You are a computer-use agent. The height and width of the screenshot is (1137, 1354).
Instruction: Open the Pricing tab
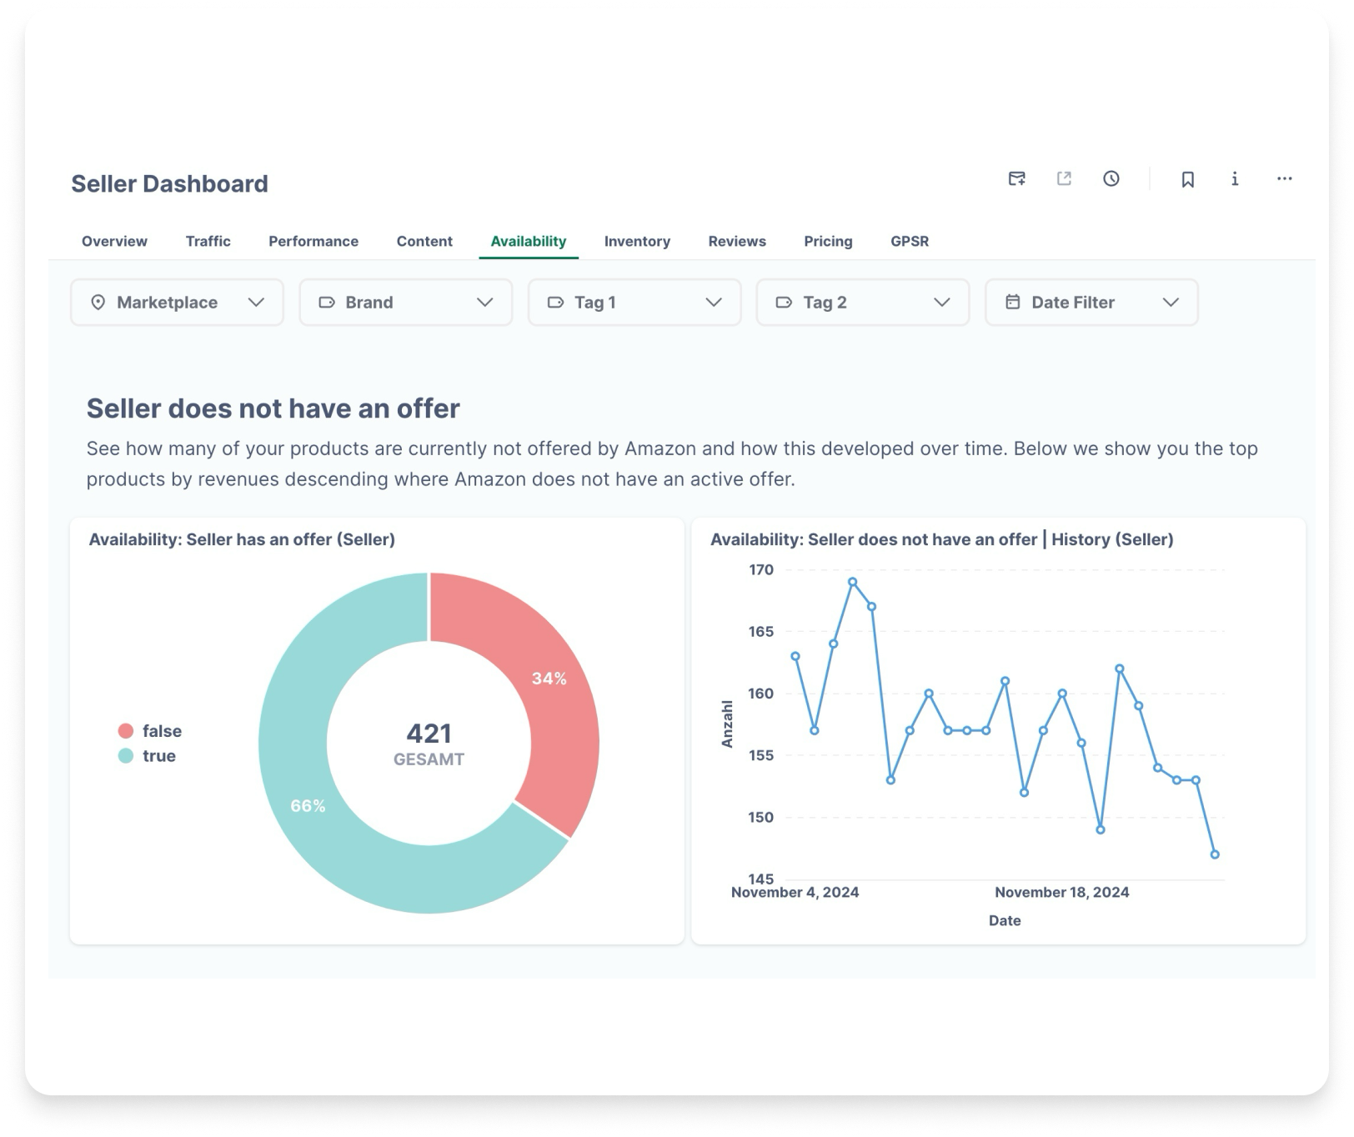point(828,241)
